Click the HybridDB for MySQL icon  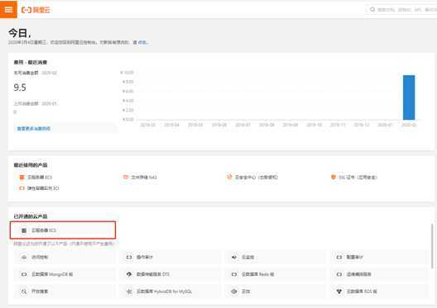(129, 291)
